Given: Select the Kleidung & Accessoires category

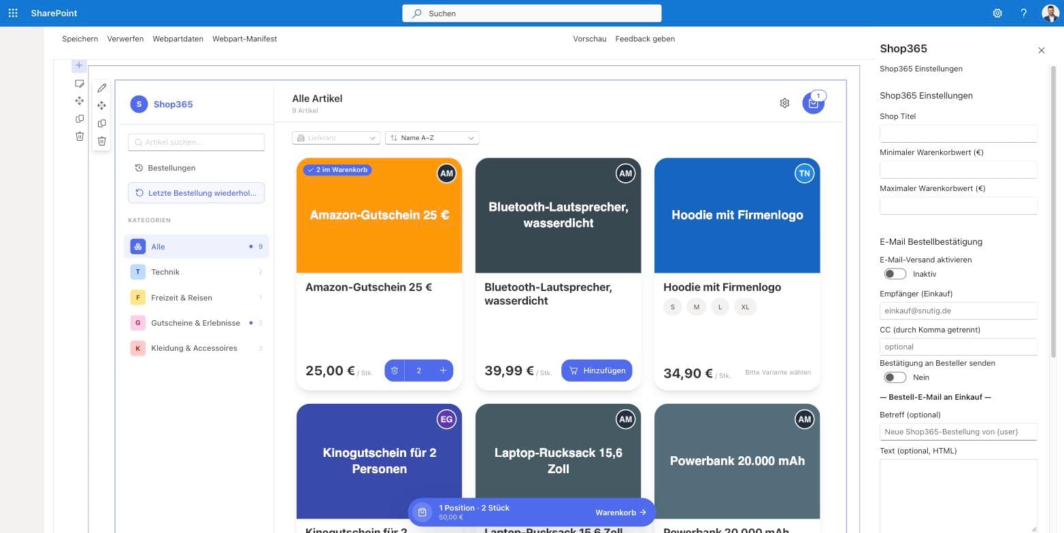Looking at the screenshot, I should point(197,348).
